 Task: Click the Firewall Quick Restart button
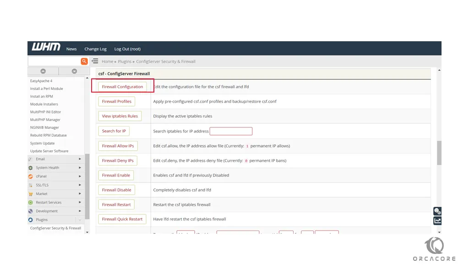(x=122, y=219)
